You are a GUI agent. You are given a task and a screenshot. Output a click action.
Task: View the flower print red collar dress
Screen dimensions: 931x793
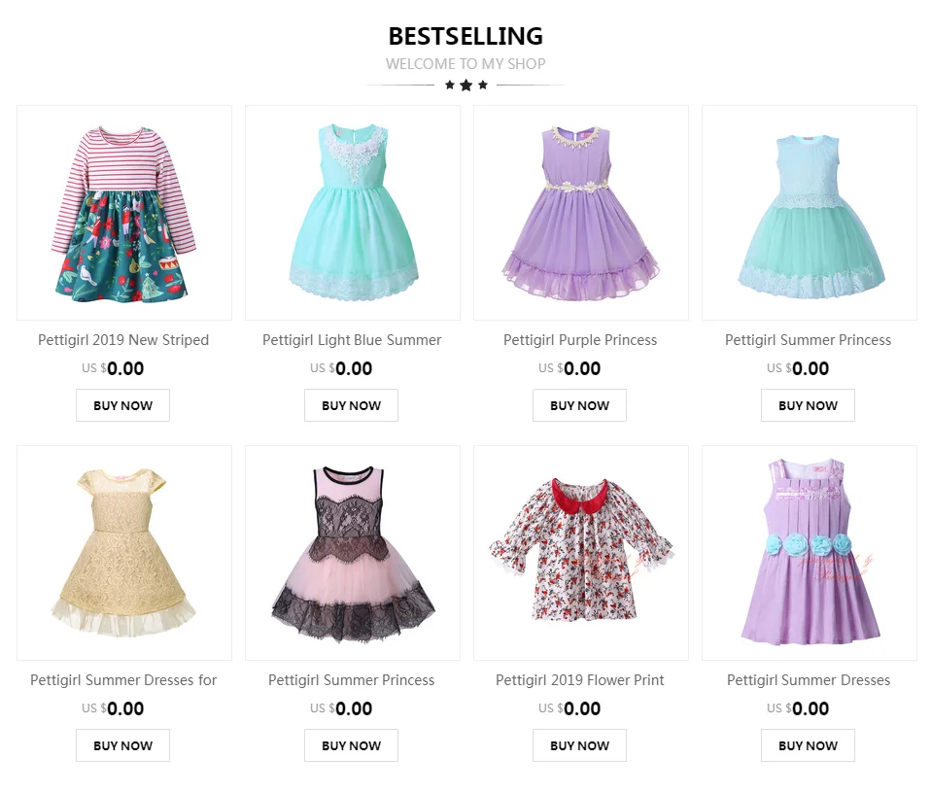coord(581,553)
